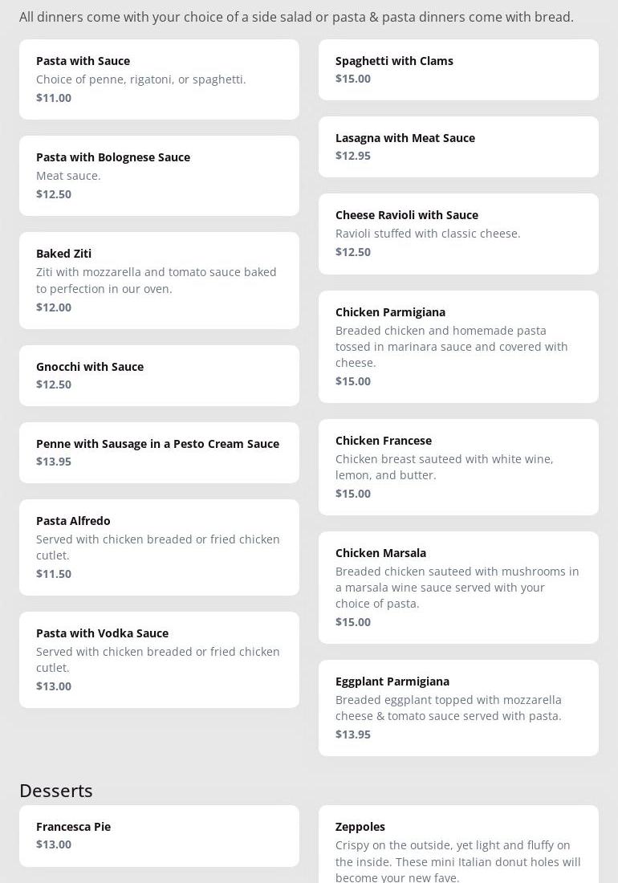Open Penne with Sausage in Pesto Cream Sauce
Image resolution: width=618 pixels, height=883 pixels.
coord(159,452)
